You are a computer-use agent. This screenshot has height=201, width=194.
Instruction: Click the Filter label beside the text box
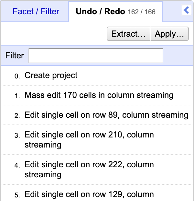[15, 55]
